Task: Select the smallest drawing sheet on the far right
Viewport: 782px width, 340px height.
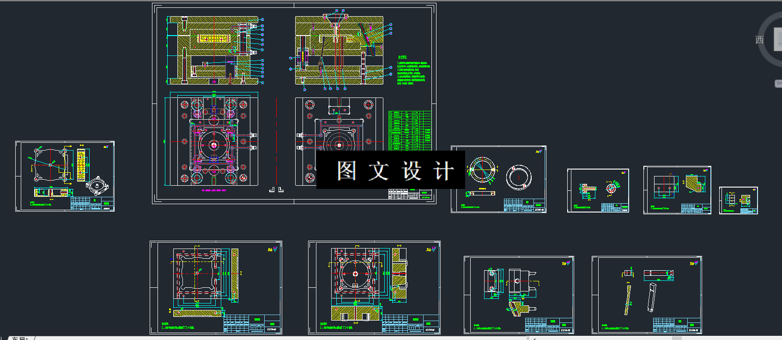Action: pos(739,200)
